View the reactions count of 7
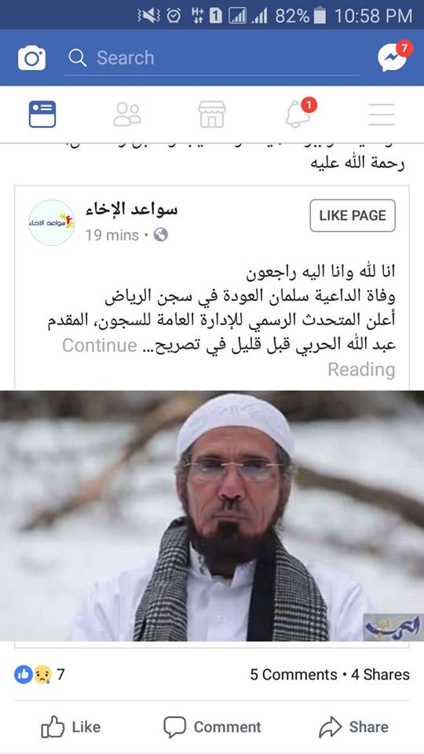The image size is (424, 754). tap(39, 675)
